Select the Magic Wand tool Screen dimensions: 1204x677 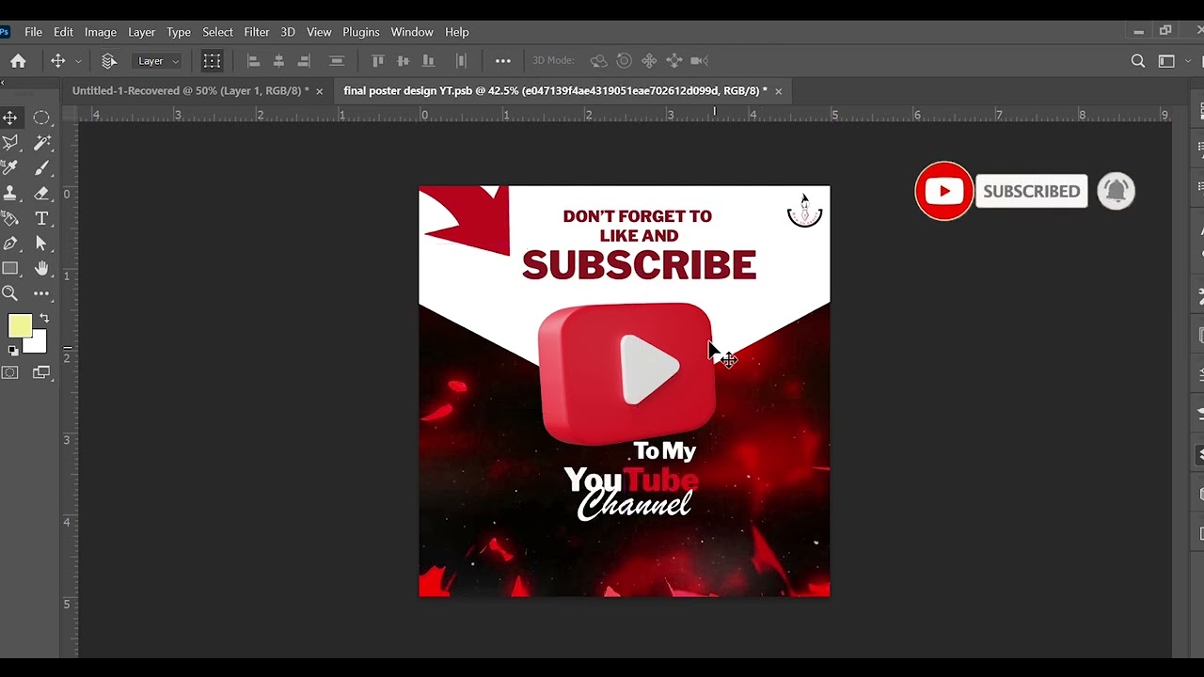41,143
